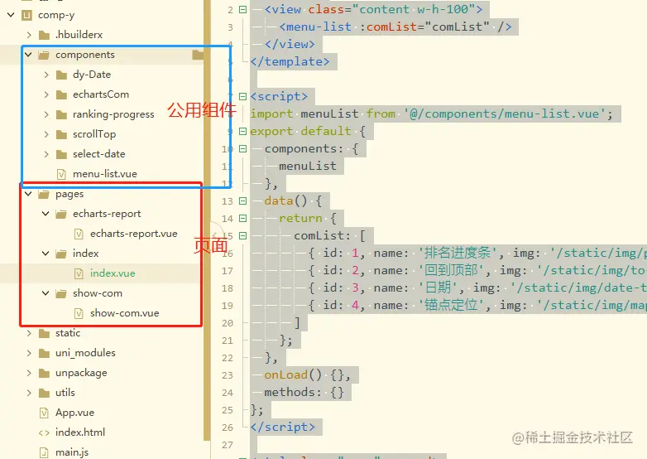Click the closing </script> tag
Screen dimensions: 647x459
[283, 427]
